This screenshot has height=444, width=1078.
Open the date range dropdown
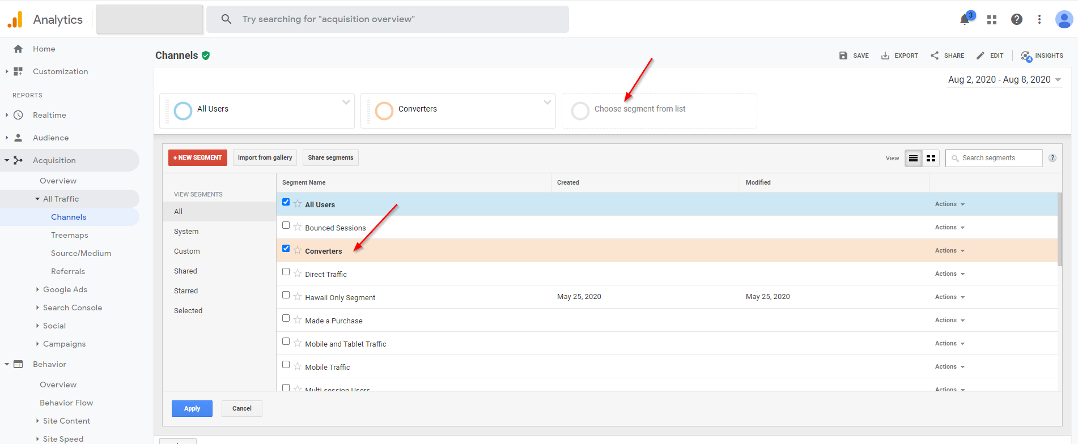(1004, 80)
